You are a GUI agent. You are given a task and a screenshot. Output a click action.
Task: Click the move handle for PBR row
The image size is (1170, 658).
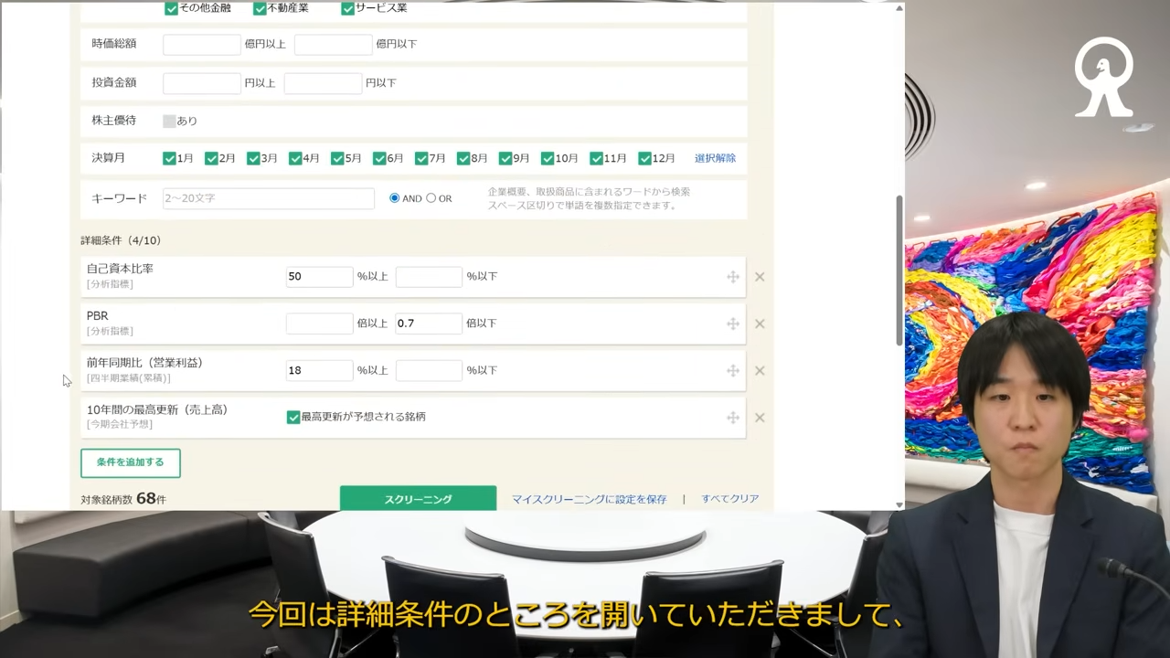click(x=733, y=324)
